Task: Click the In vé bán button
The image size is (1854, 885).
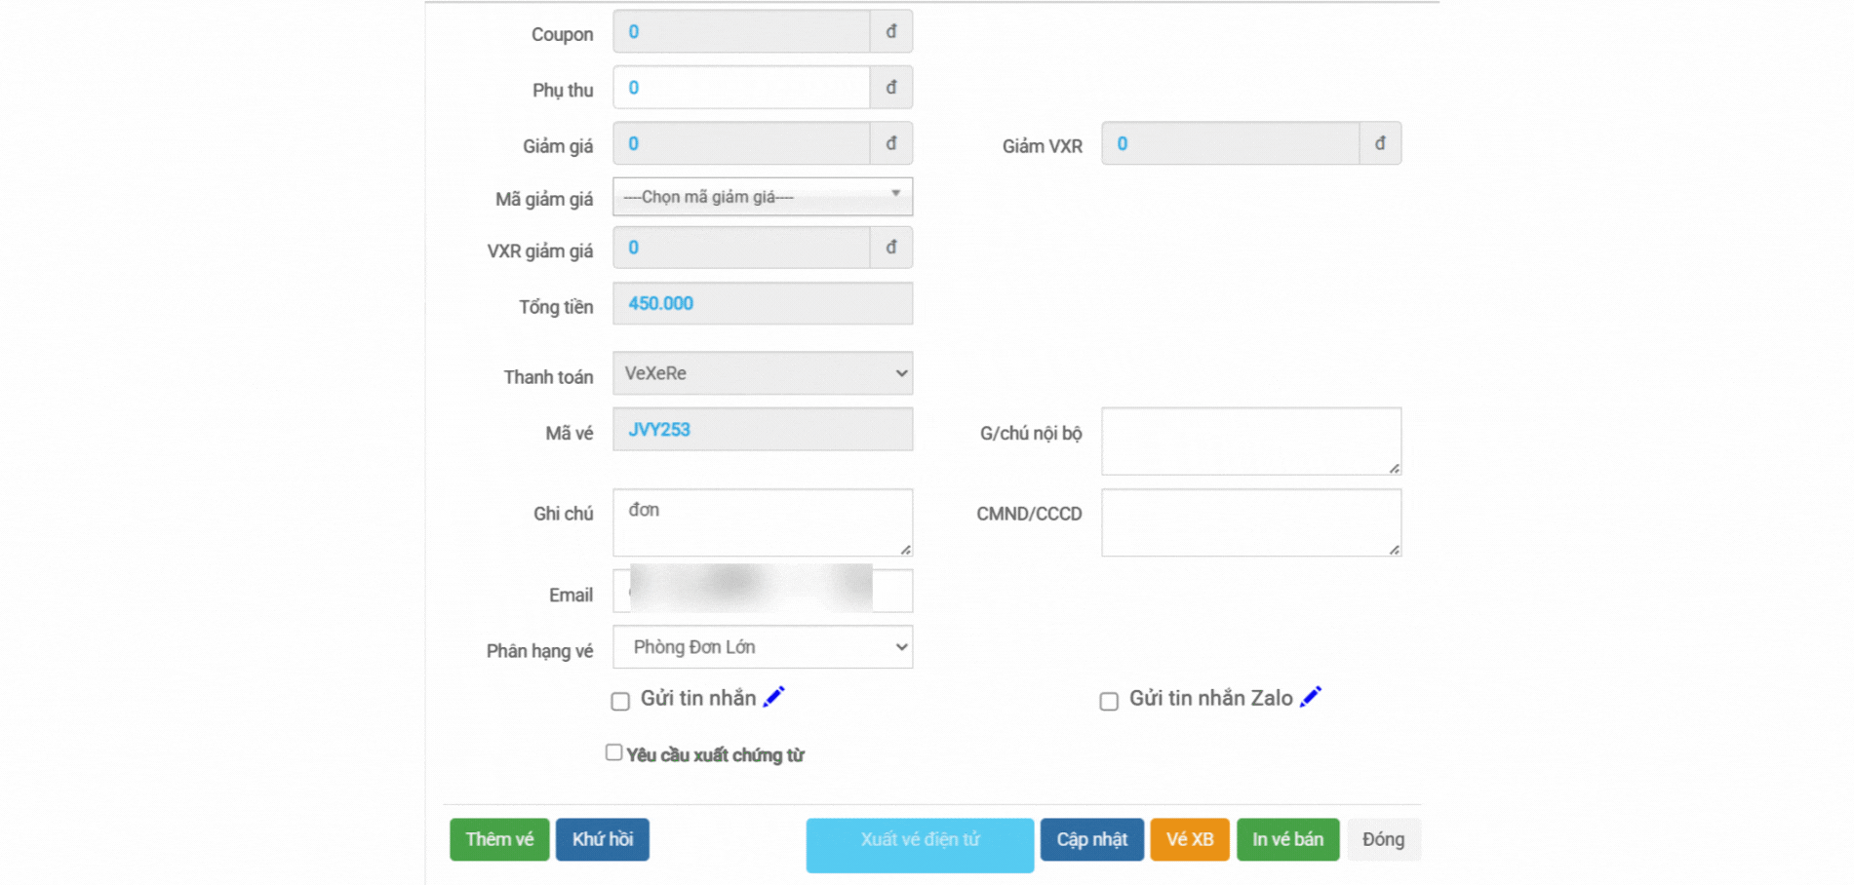Action: click(x=1287, y=839)
